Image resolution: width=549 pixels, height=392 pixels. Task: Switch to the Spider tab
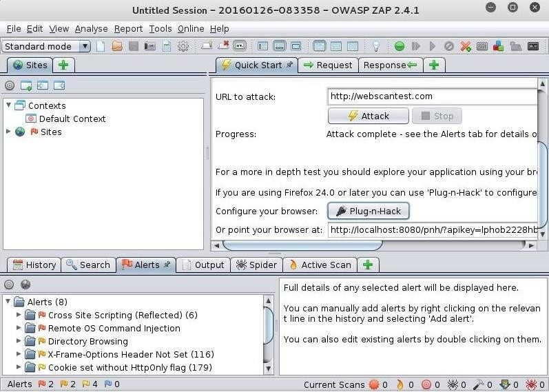tap(256, 265)
